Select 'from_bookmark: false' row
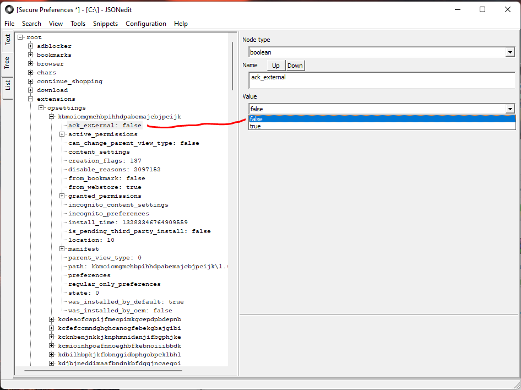Viewport: 521px width, 390px height. pyautogui.click(x=107, y=178)
